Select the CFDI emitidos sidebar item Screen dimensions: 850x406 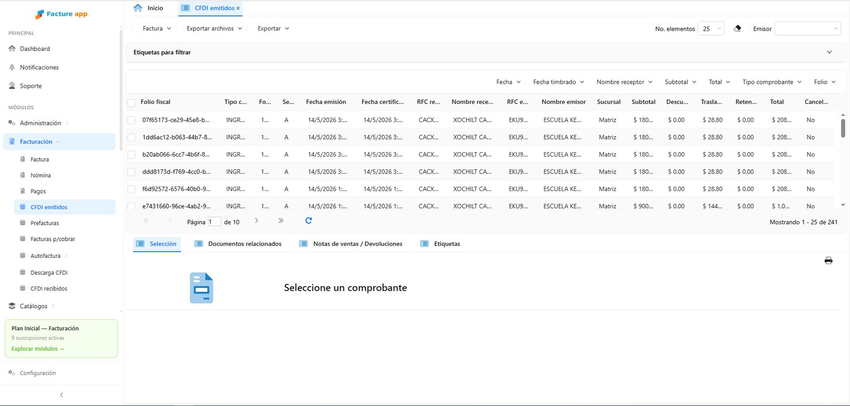[64, 207]
